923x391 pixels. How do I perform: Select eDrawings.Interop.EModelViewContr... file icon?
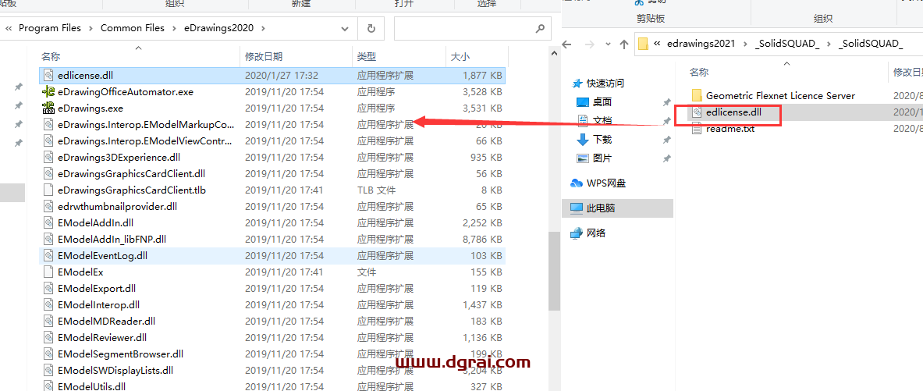[x=48, y=141]
